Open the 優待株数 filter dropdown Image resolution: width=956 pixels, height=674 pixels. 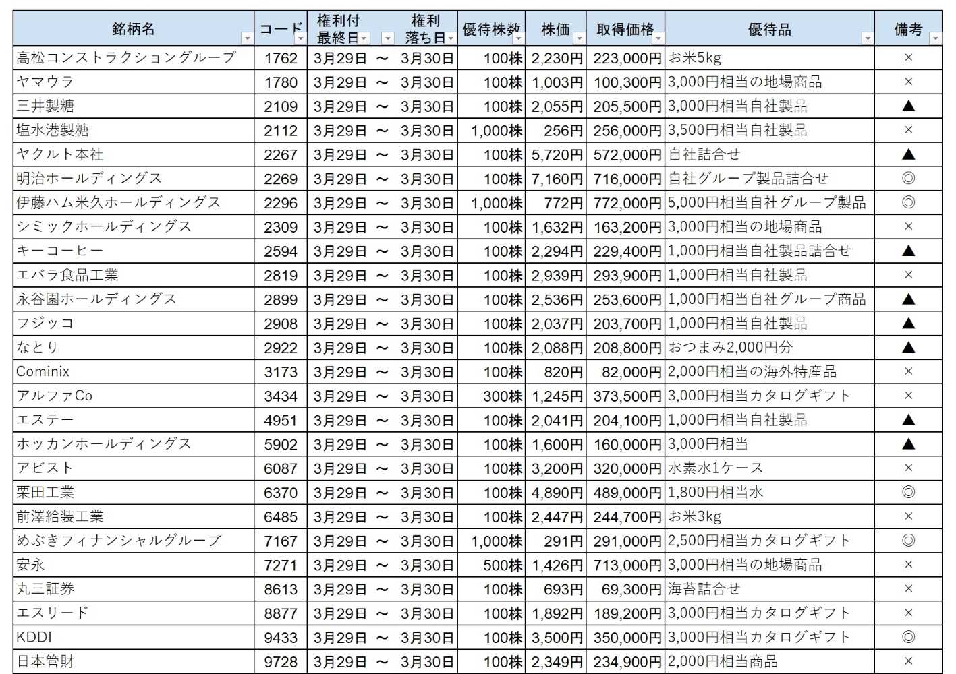click(x=517, y=38)
